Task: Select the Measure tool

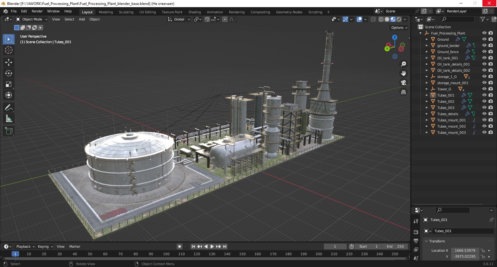Action: click(9, 118)
